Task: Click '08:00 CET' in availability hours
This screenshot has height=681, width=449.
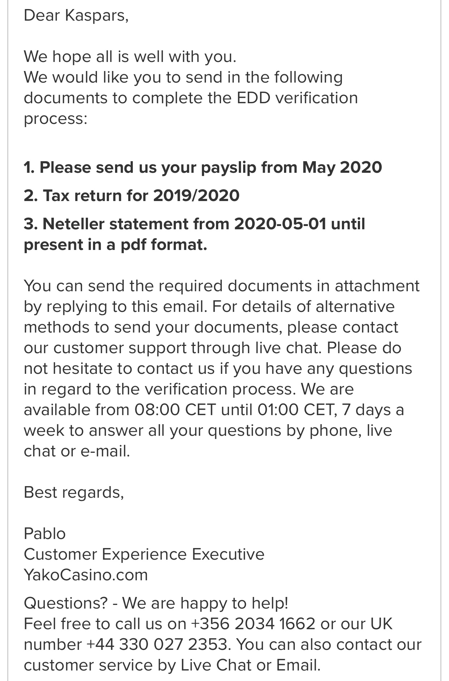Action: [175, 410]
